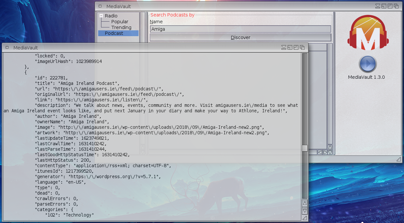
Task: Click JSON window scroll-down arrow
Action: click(305, 211)
